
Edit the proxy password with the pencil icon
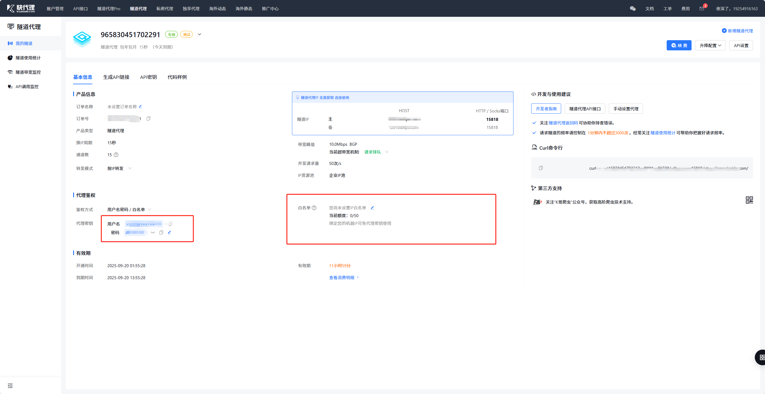(169, 232)
